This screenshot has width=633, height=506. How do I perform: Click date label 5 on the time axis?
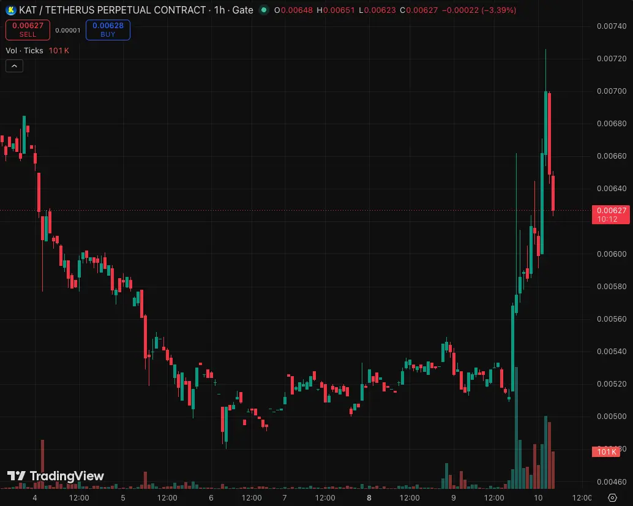[x=122, y=498]
